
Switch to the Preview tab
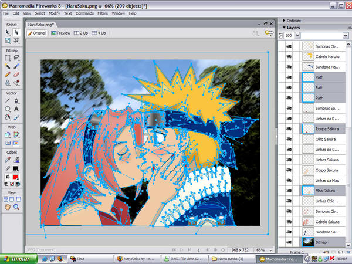pyautogui.click(x=60, y=33)
